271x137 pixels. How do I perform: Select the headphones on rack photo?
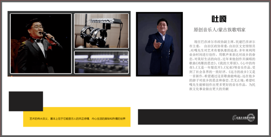[101, 31]
